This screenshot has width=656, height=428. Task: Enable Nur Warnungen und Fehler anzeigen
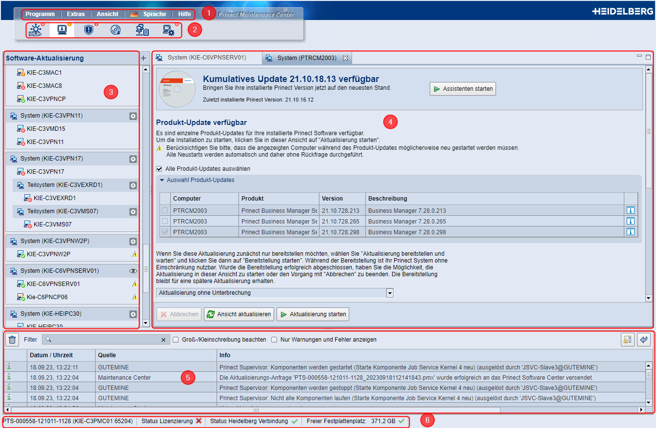pos(275,340)
